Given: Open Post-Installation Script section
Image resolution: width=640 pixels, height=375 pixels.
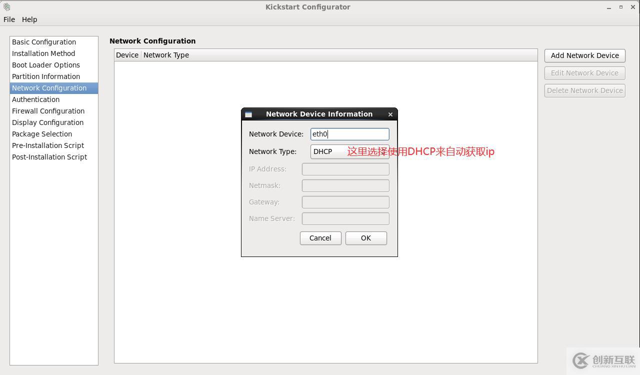Looking at the screenshot, I should coord(54,157).
